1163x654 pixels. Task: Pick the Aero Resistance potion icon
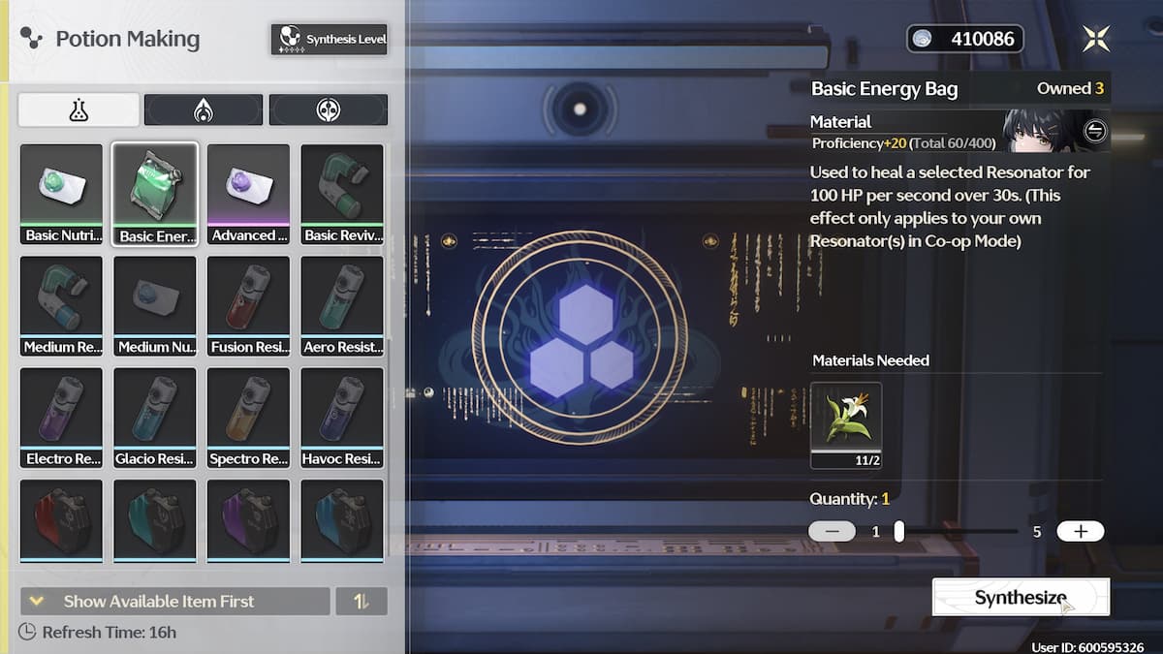(x=342, y=304)
